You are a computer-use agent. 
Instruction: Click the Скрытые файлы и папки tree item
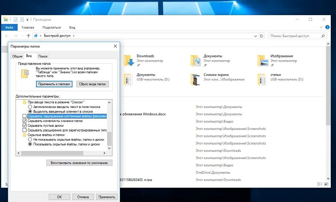[x=46, y=135]
